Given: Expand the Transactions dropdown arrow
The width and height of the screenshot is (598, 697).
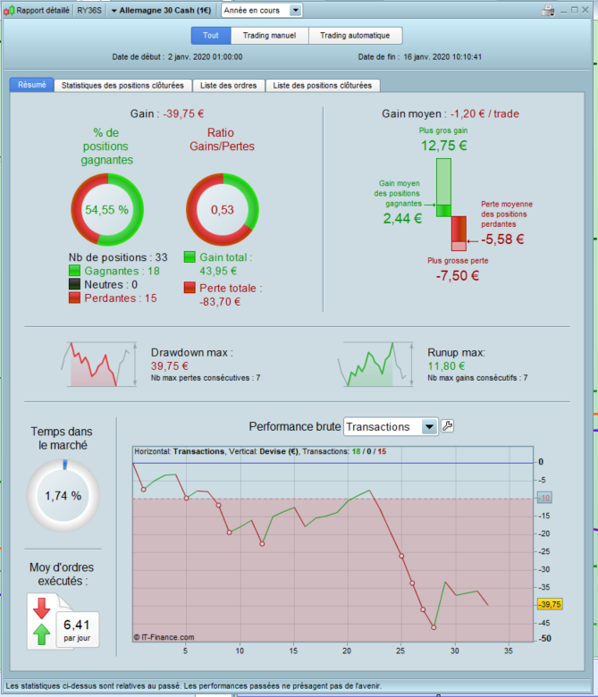Looking at the screenshot, I should pos(429,427).
